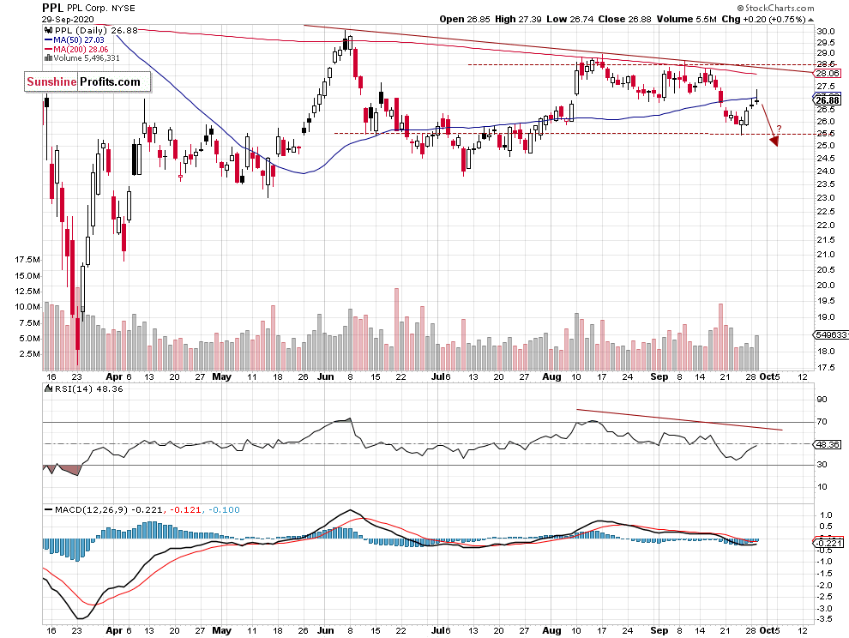Click the small icon before RSI(14) label
Viewport: 849px width, 638px height.
[x=48, y=388]
